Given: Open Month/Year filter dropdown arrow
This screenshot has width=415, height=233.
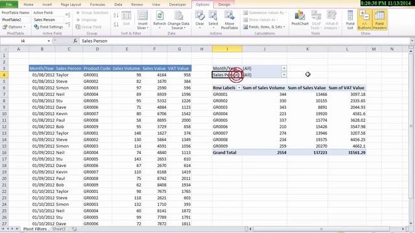Looking at the screenshot, I should pos(284,68).
